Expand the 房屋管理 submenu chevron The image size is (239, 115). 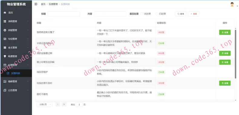[28, 30]
